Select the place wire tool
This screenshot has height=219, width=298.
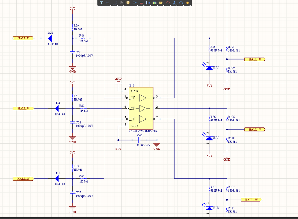[x=135, y=3]
